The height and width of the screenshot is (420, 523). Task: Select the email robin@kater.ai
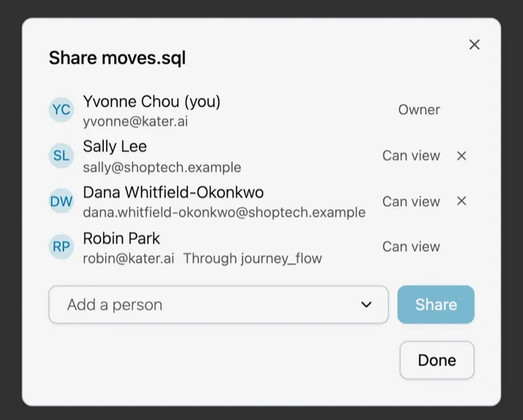[x=129, y=258]
